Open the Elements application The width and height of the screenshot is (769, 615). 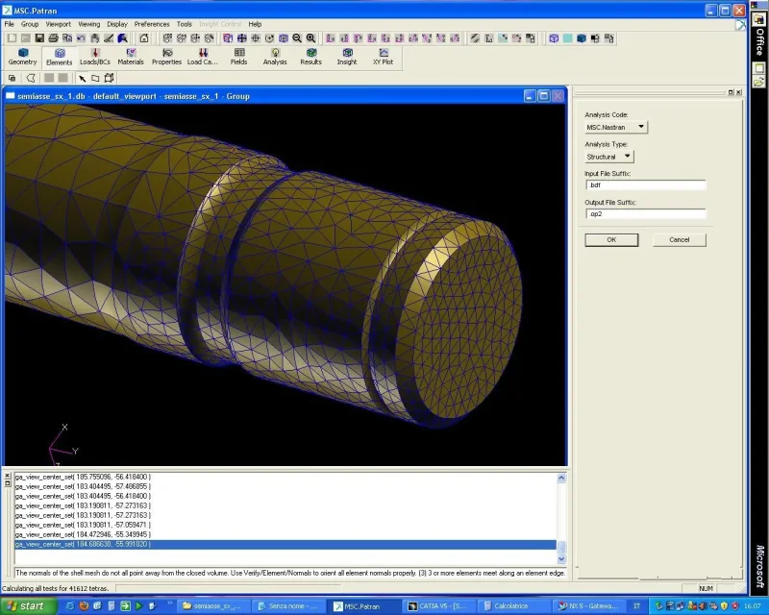point(60,57)
